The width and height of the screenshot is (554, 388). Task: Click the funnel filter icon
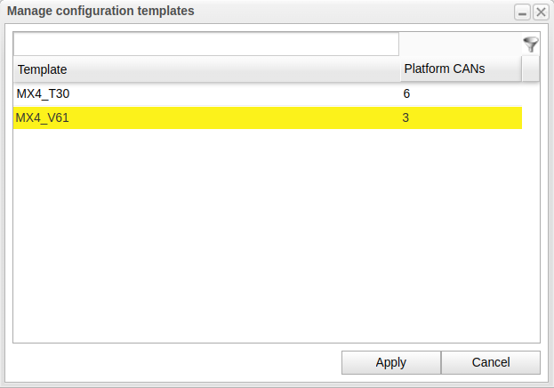point(531,44)
